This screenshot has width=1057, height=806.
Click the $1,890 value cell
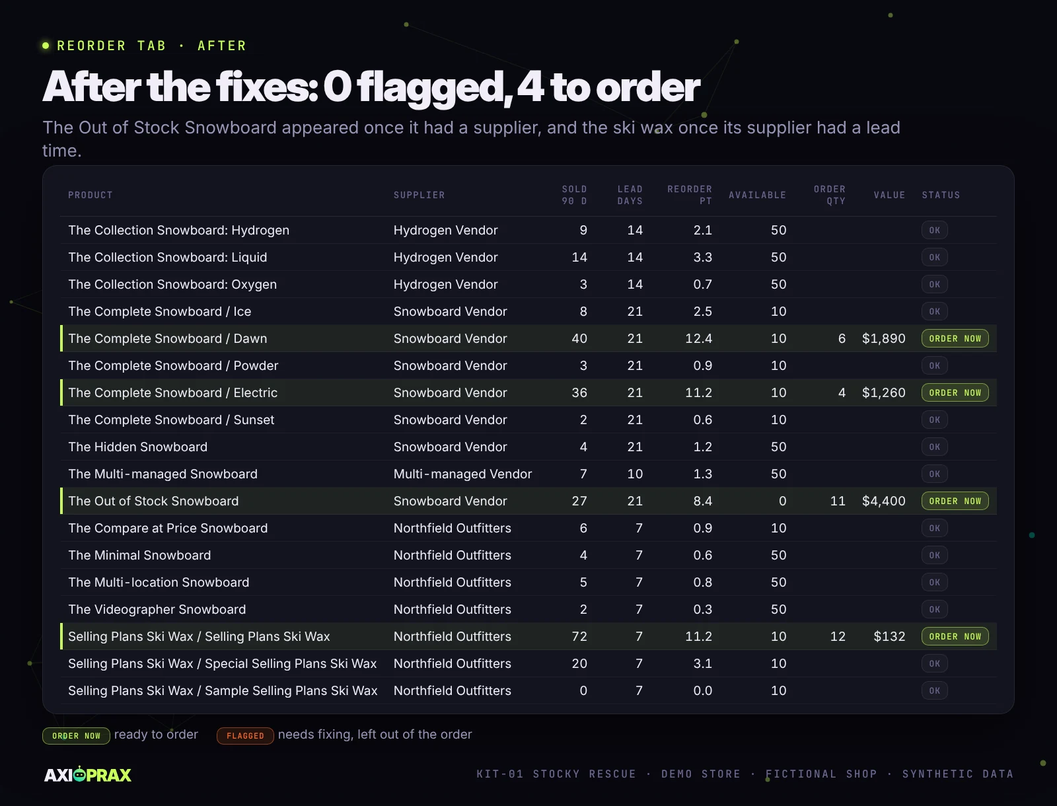coord(883,338)
